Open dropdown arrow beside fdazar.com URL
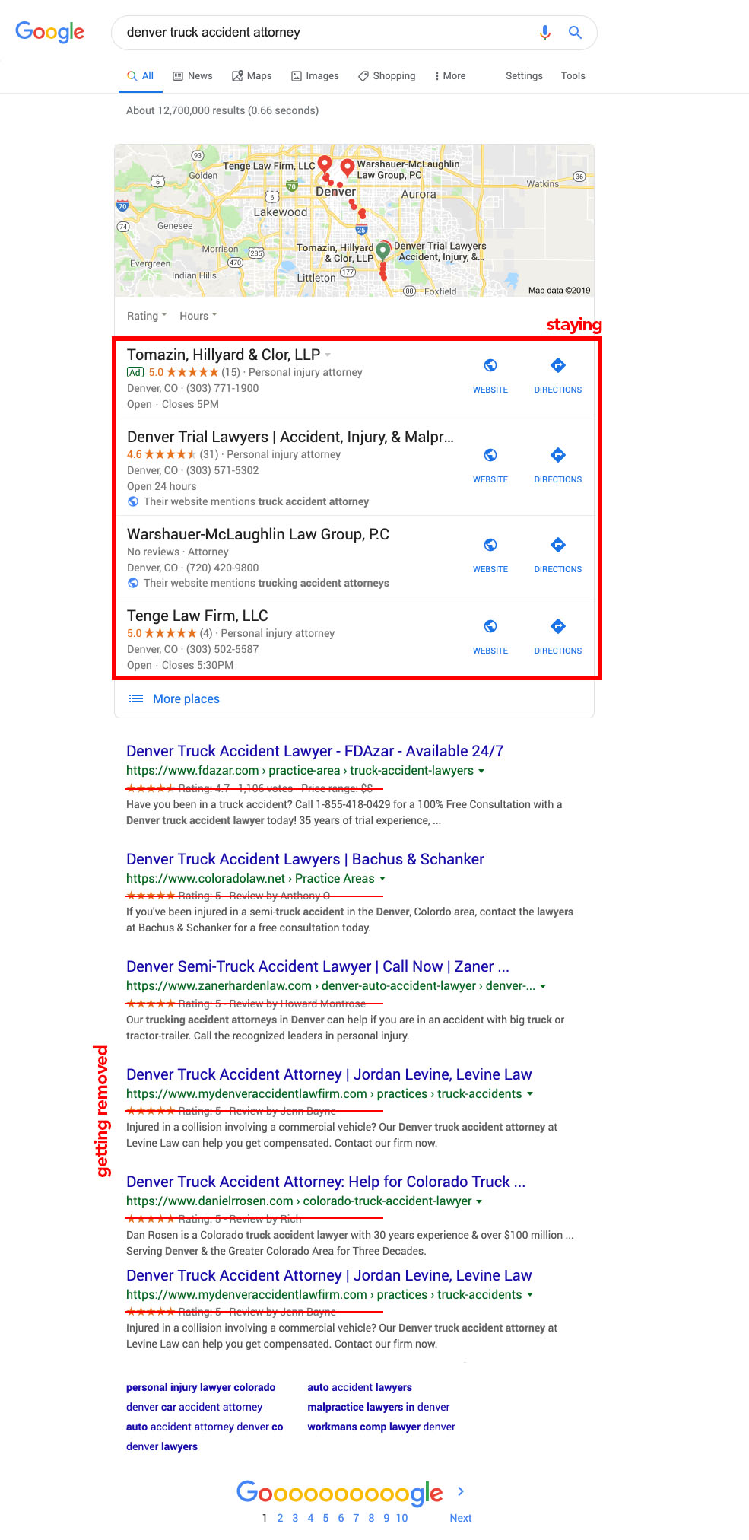The width and height of the screenshot is (749, 1540). tap(481, 771)
